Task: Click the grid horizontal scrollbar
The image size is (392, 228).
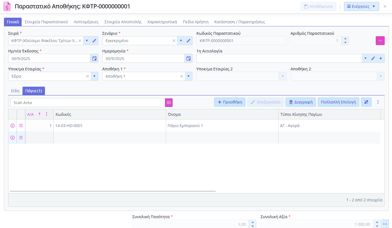Action: (x=112, y=191)
